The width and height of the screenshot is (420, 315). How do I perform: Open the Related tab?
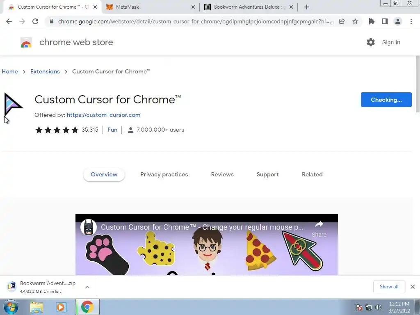click(312, 174)
